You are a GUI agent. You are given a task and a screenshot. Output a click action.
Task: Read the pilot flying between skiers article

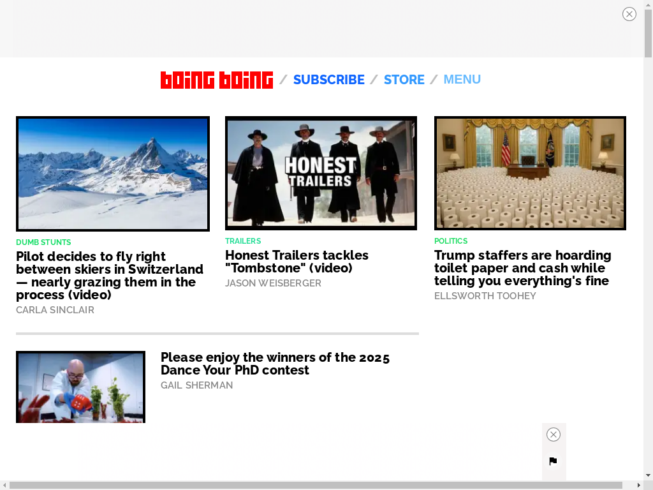(x=110, y=276)
